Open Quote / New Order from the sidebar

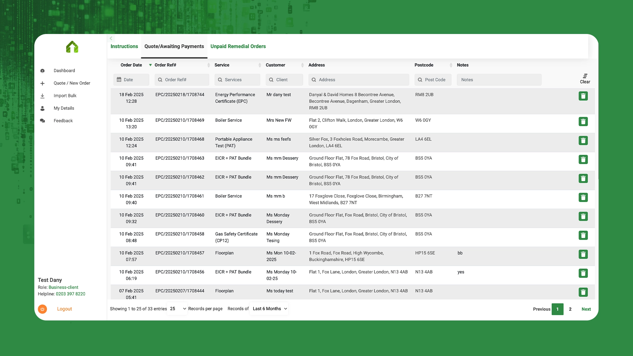tap(72, 83)
